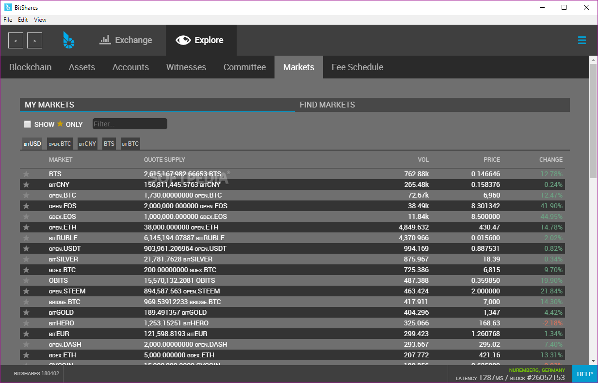Sort by the VOL column header
Viewport: 598px width, 383px height.
click(x=423, y=160)
